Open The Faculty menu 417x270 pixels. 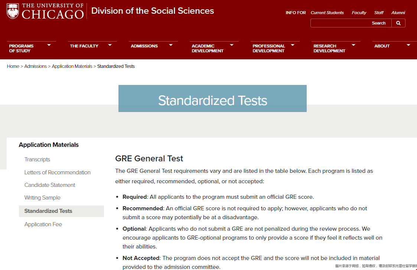(84, 46)
